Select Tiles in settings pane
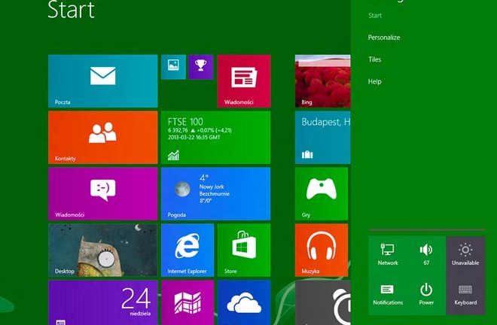The image size is (497, 325). (x=375, y=59)
